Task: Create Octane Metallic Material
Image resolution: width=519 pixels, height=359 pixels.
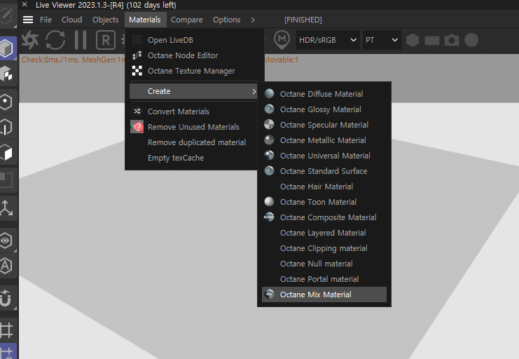Action: tap(324, 140)
